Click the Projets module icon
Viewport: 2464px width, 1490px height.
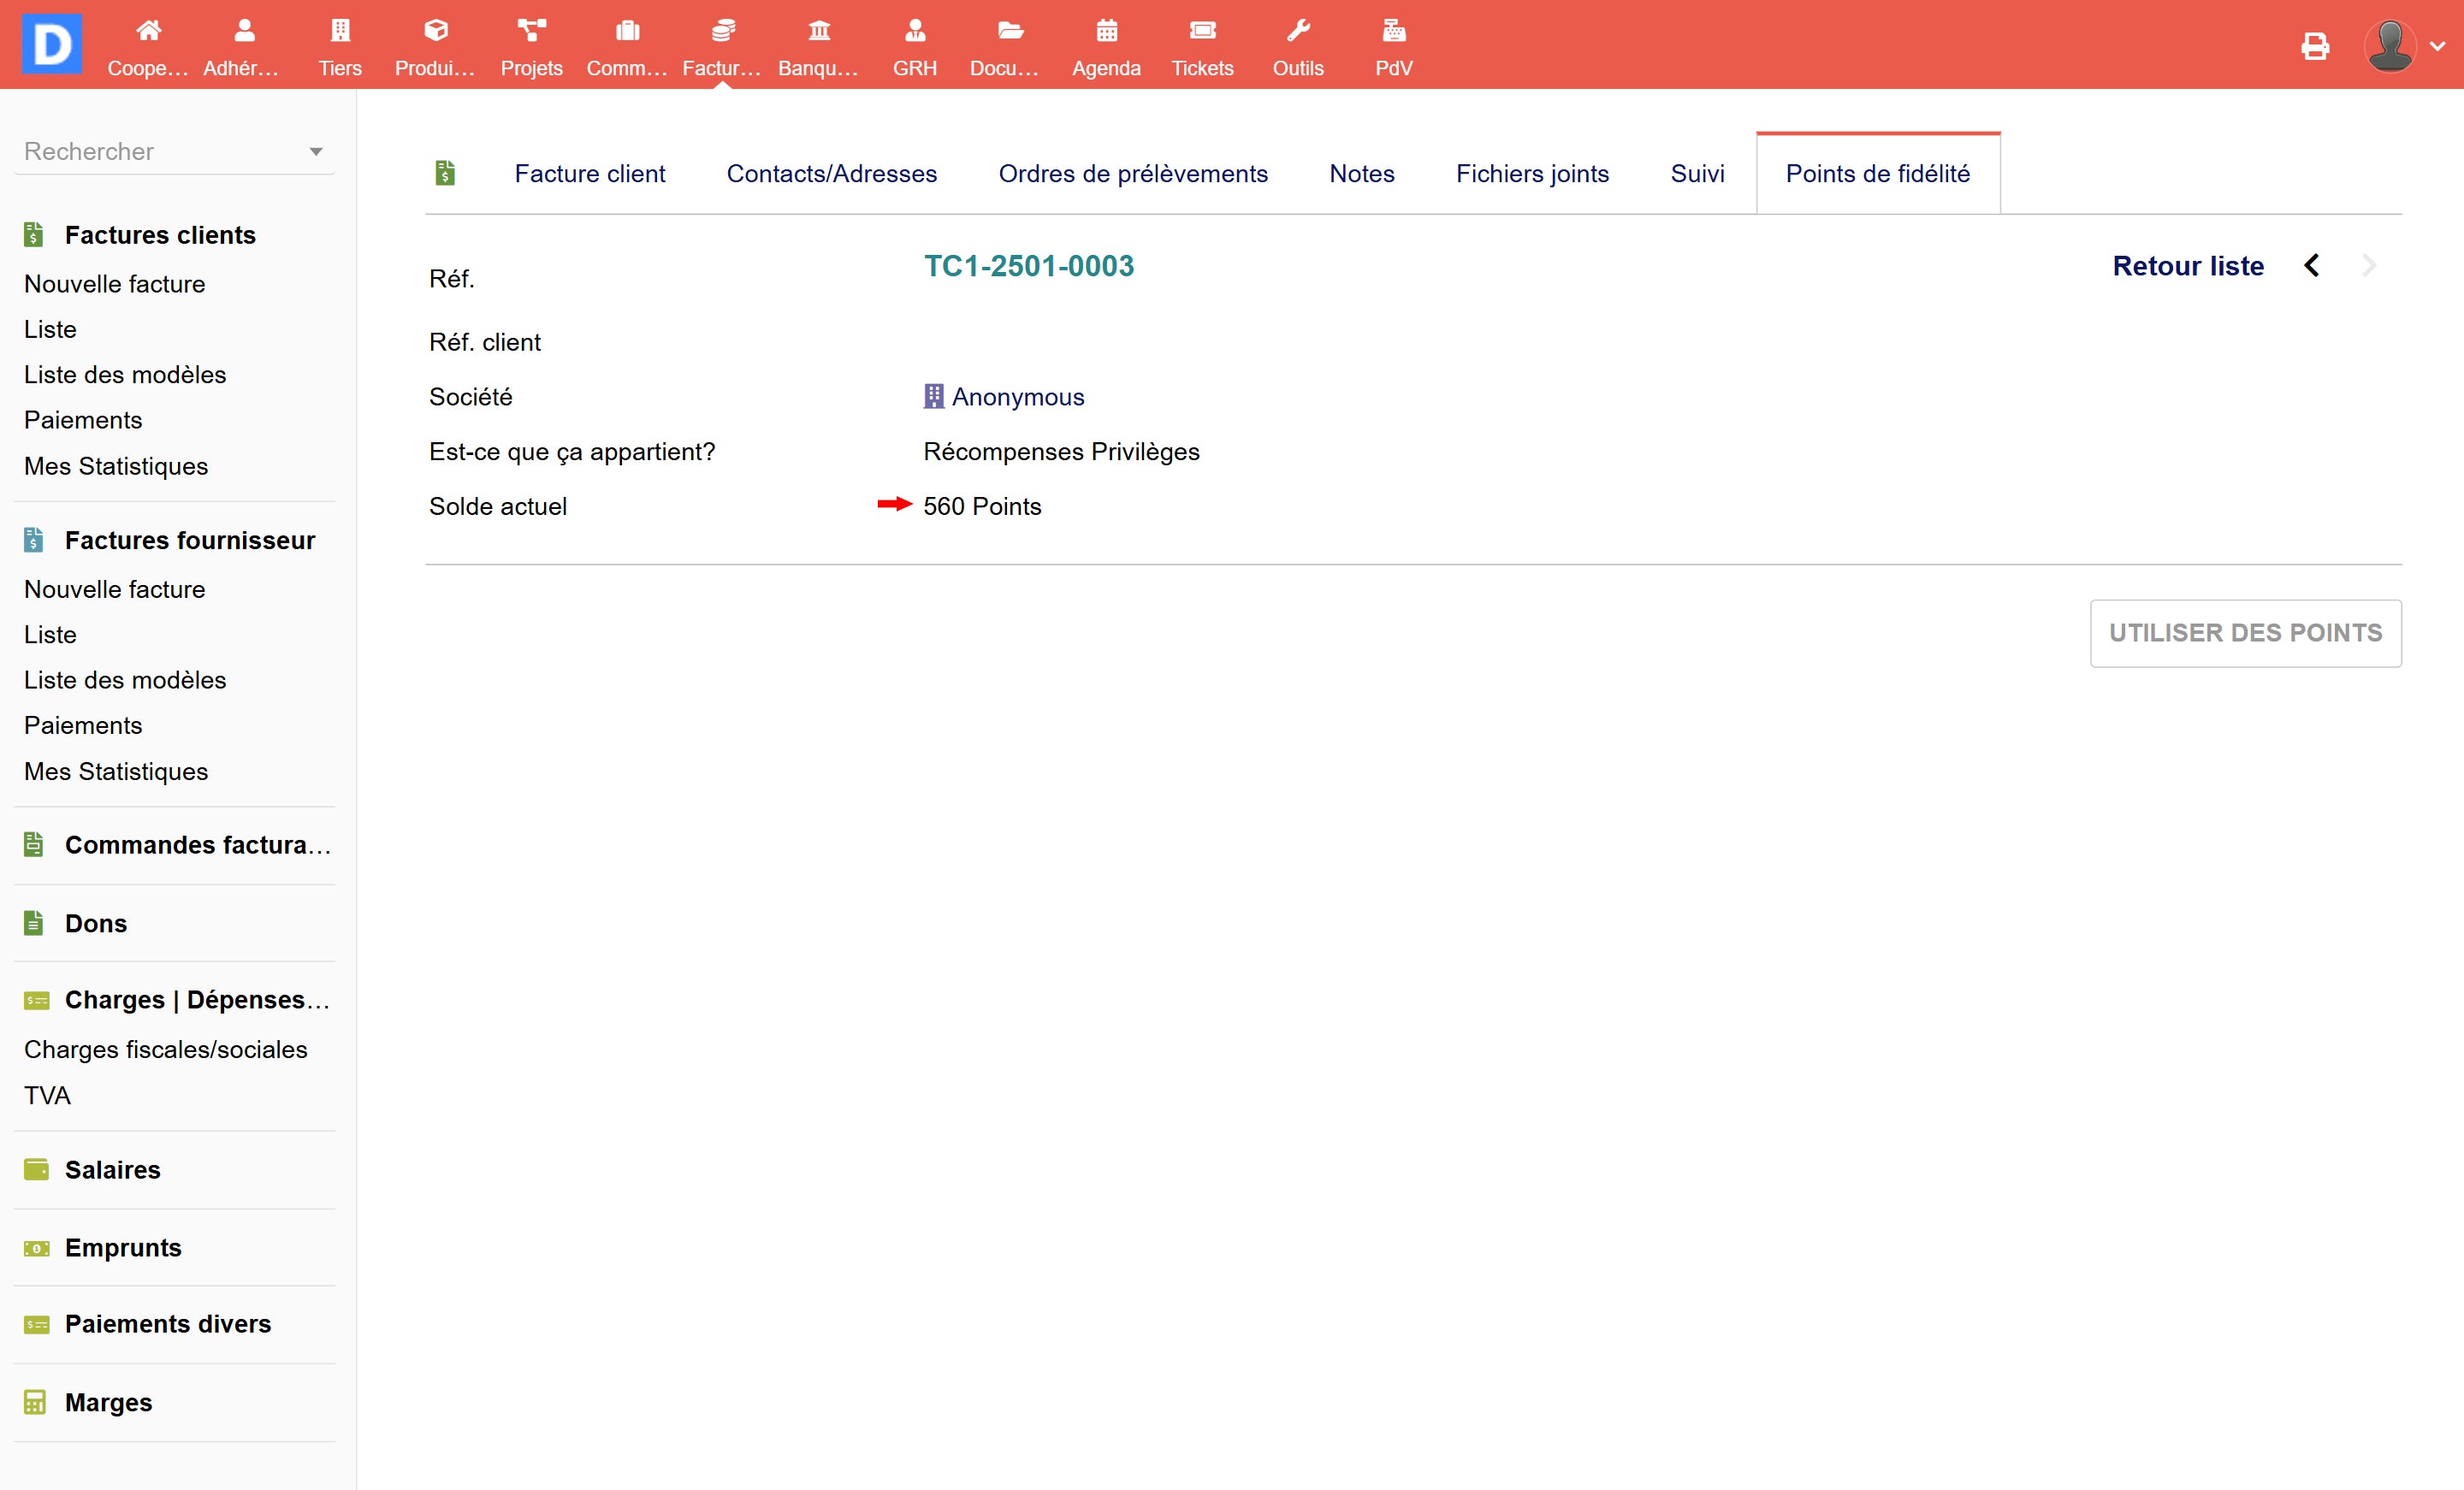click(531, 31)
